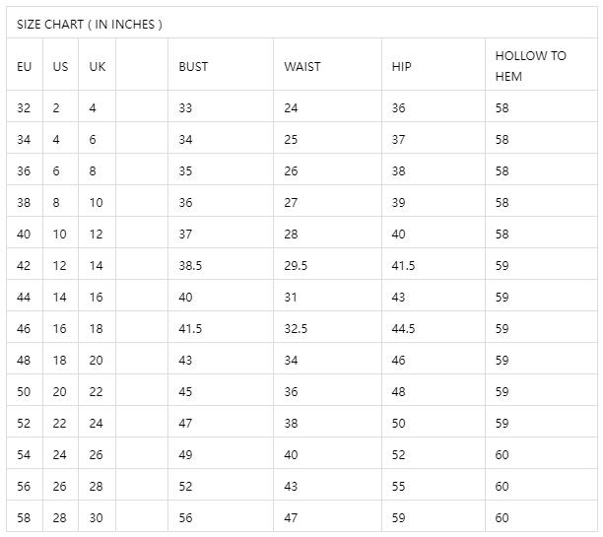Click the HOLLOW TO HEM header
This screenshot has width=603, height=537.
[531, 66]
